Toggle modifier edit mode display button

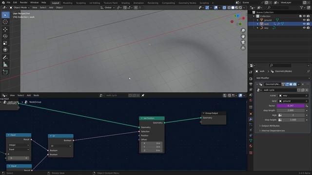(287, 84)
